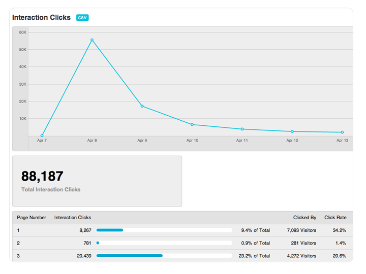Click the 23.2% of Total label

tap(254, 256)
